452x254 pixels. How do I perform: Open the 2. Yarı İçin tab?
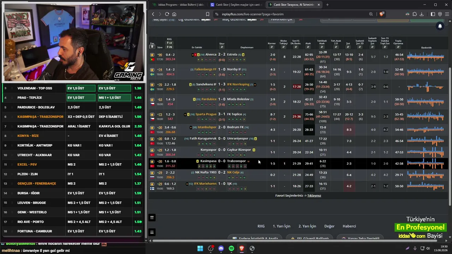[x=307, y=226]
